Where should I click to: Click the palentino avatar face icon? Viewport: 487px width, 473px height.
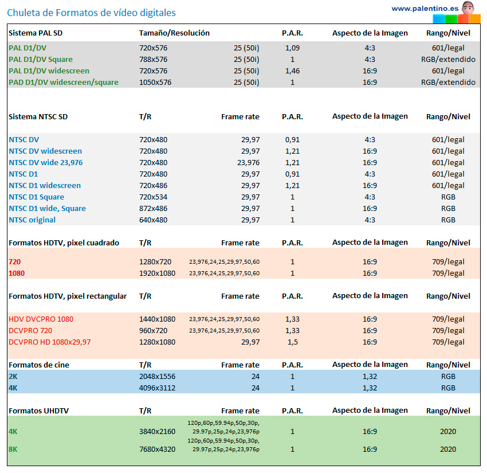(x=467, y=7)
